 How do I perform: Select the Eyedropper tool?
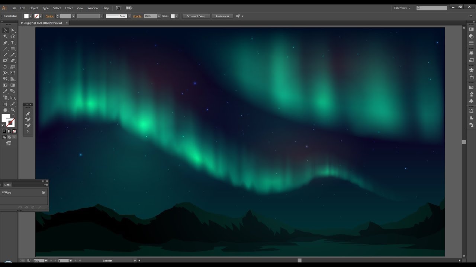(5, 91)
